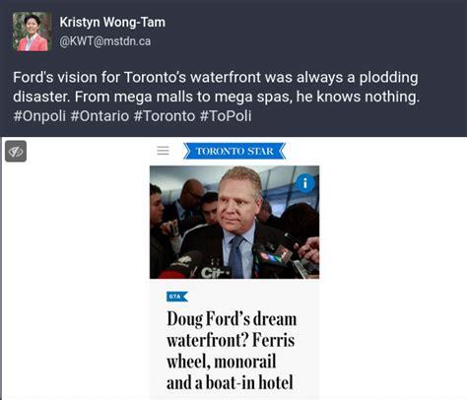467x400 pixels.
Task: Click the 'monorail' line of the headline
Action: coord(222,362)
